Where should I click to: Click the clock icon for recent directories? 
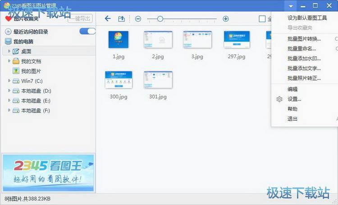tap(8, 32)
